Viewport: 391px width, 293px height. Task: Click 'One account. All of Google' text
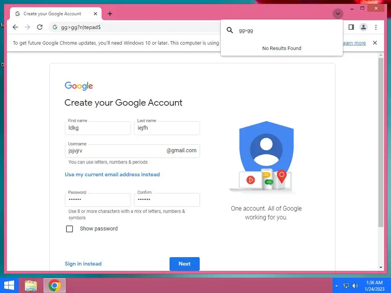266,209
